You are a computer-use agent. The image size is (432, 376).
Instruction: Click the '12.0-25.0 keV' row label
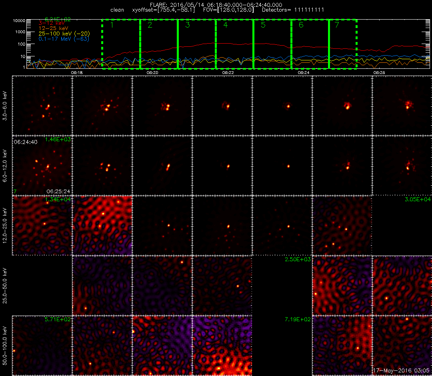[4, 226]
